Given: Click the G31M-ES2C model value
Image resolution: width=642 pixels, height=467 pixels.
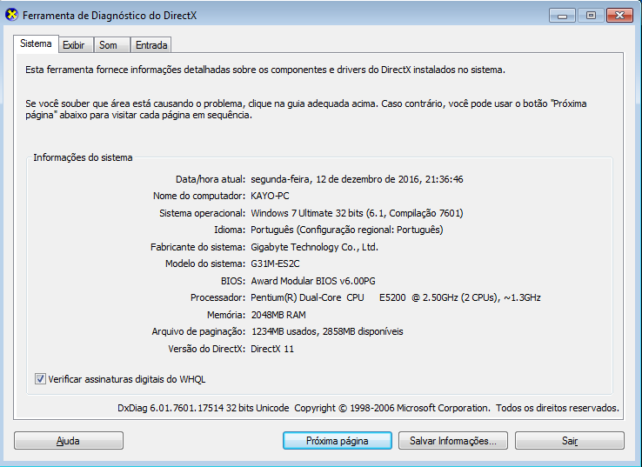Looking at the screenshot, I should (275, 264).
